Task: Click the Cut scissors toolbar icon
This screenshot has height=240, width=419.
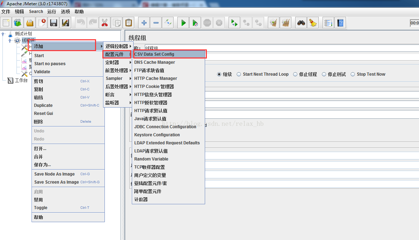Action: [x=105, y=23]
